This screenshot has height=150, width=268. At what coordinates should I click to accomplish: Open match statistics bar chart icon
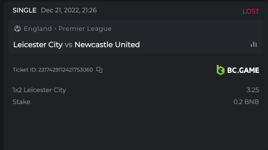254,44
